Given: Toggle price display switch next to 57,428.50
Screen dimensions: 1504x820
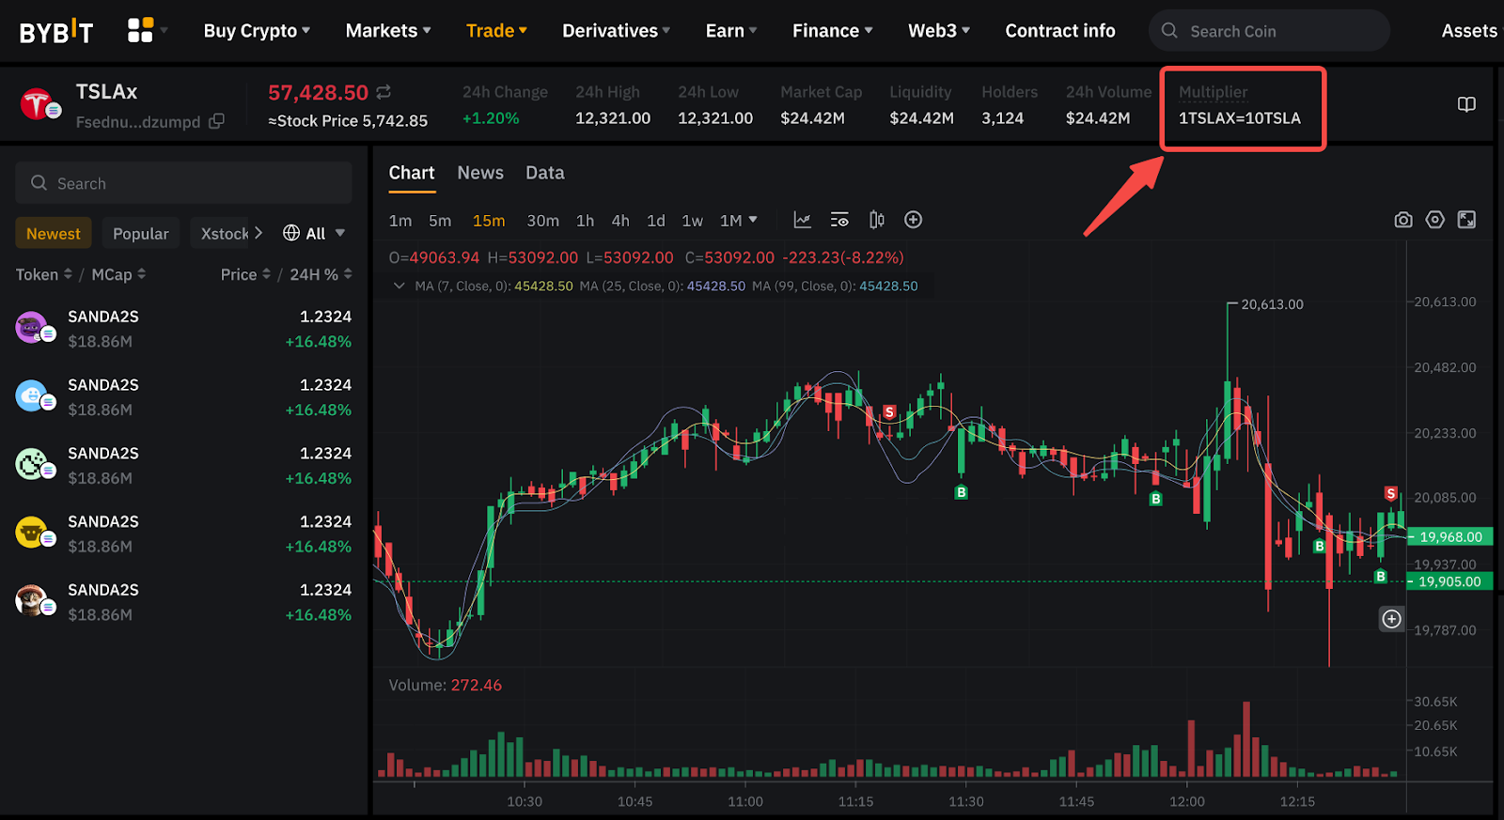Looking at the screenshot, I should tap(384, 92).
